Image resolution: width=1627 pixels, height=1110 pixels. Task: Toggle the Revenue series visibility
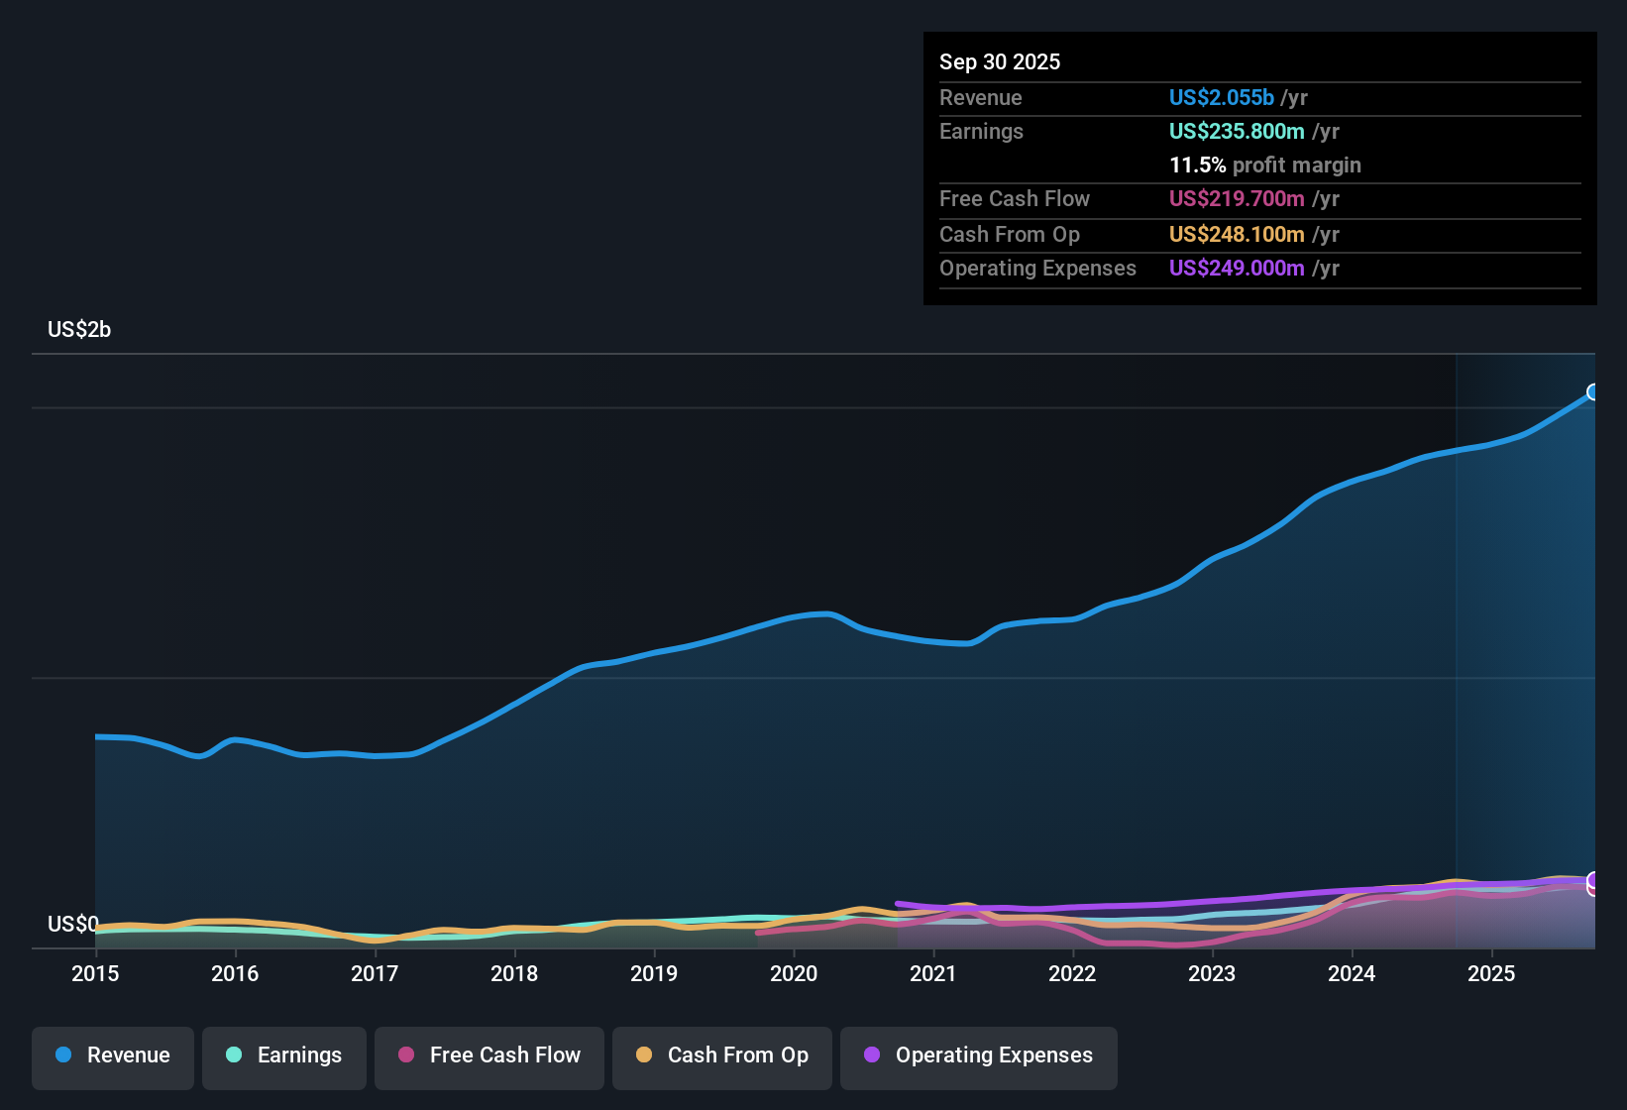[112, 1055]
